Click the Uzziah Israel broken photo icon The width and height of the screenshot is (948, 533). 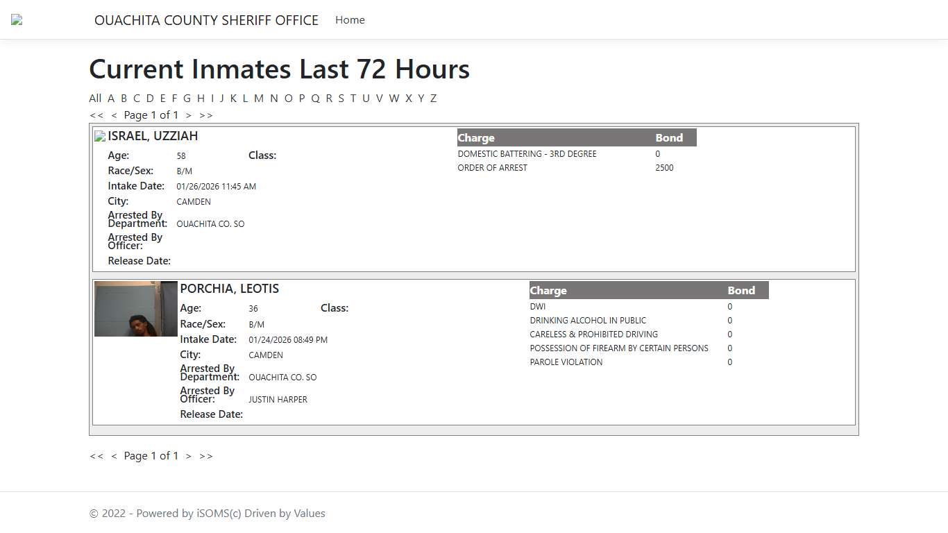pyautogui.click(x=100, y=137)
